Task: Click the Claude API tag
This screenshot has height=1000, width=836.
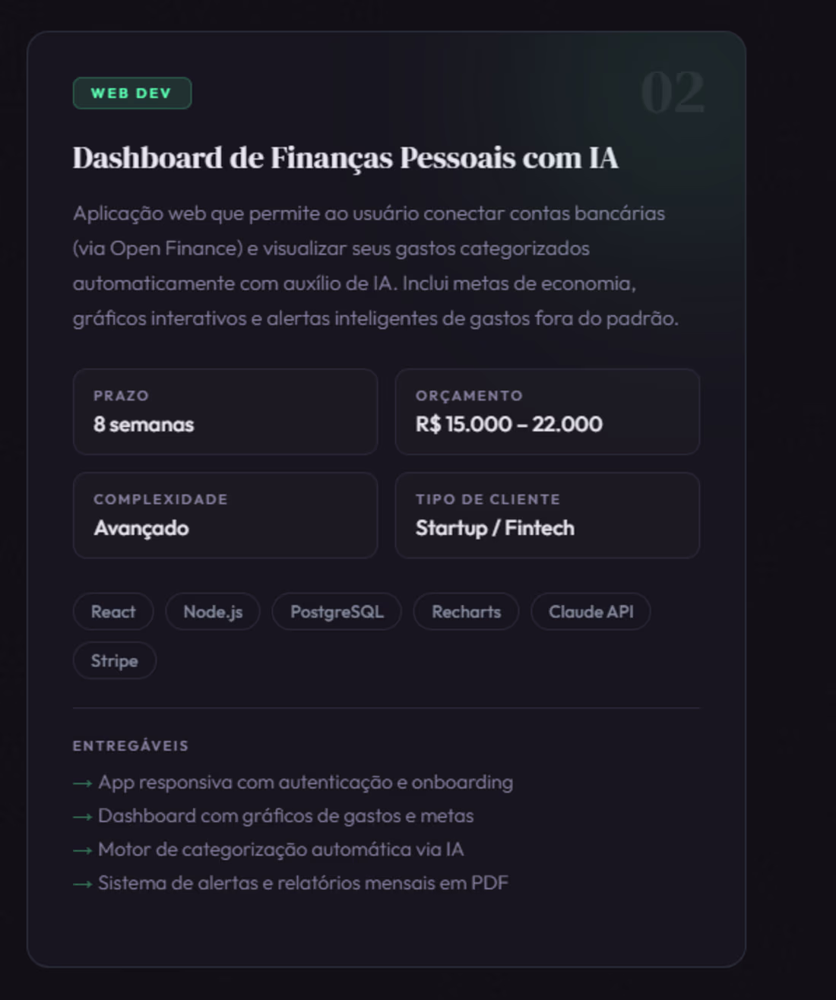Action: coord(591,612)
